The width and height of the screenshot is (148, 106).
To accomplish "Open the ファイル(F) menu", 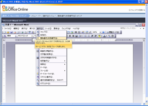I will click(x=8, y=28).
